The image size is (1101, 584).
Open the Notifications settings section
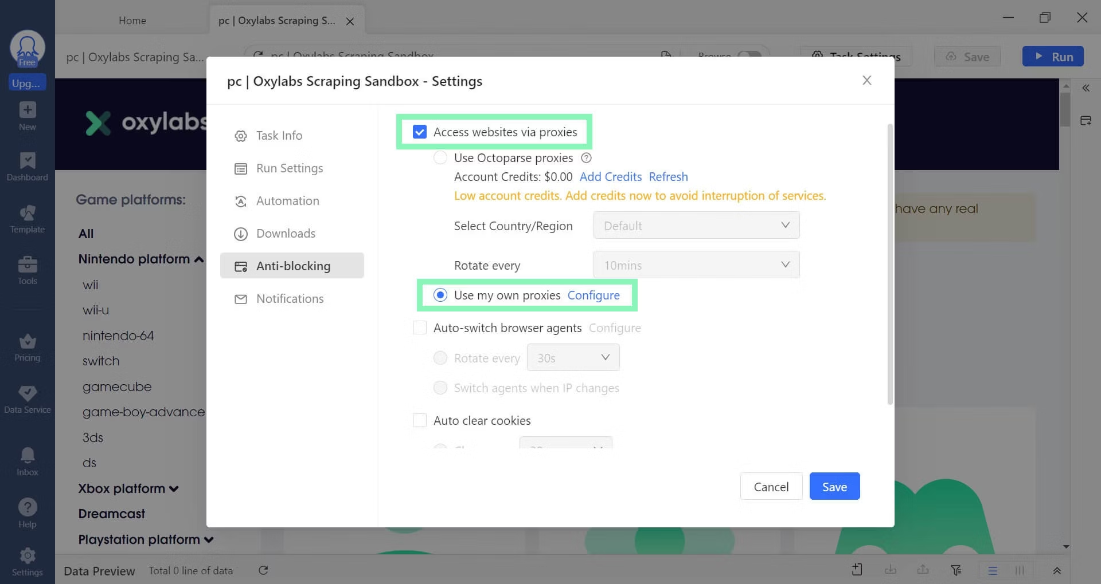[x=290, y=299]
